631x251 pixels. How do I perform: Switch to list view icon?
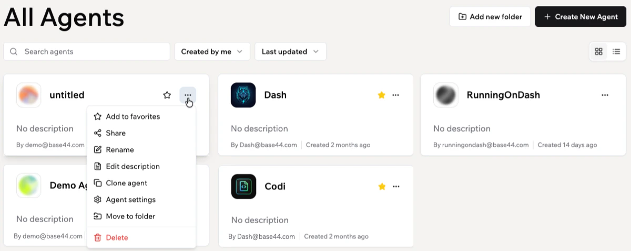[x=616, y=51]
